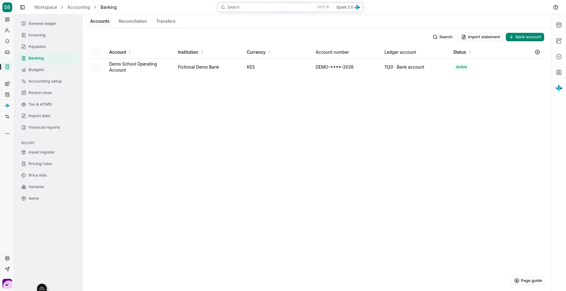Click the table Search button
This screenshot has width=566, height=291.
pyautogui.click(x=442, y=37)
